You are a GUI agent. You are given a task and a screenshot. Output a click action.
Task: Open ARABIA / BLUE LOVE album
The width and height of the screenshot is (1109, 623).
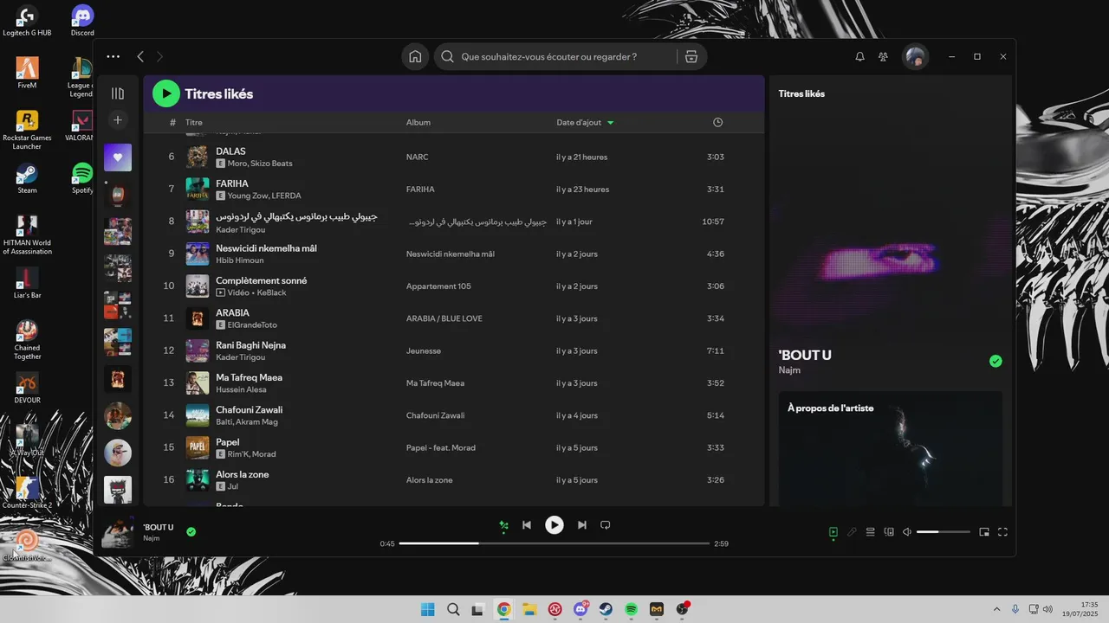(x=444, y=318)
